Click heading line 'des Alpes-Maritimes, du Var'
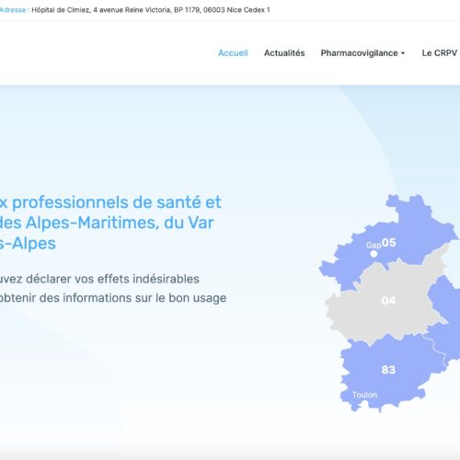 coord(107,223)
